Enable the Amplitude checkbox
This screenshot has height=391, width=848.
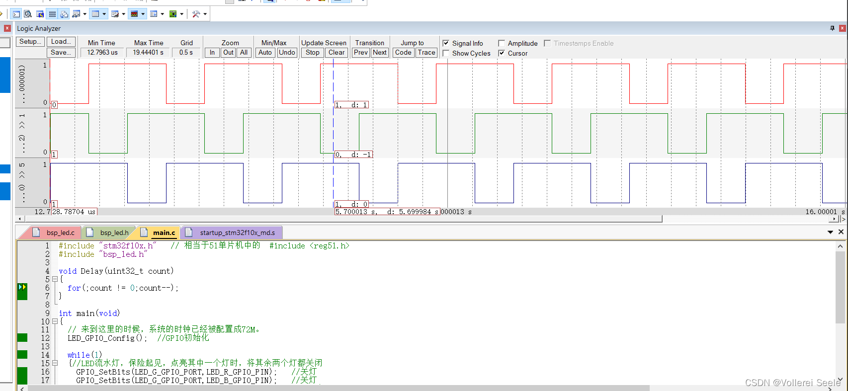coord(502,43)
